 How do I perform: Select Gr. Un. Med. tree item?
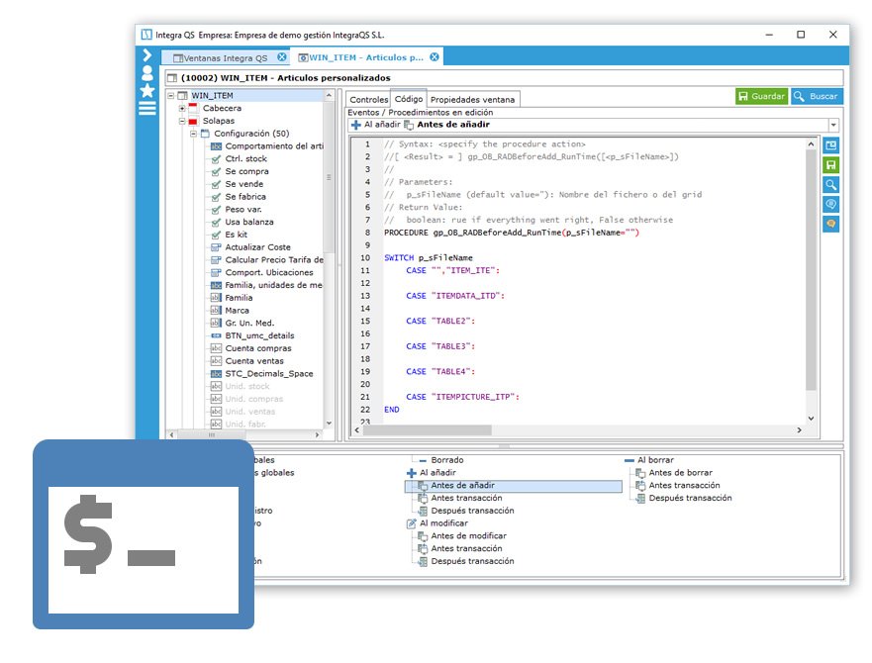(249, 324)
